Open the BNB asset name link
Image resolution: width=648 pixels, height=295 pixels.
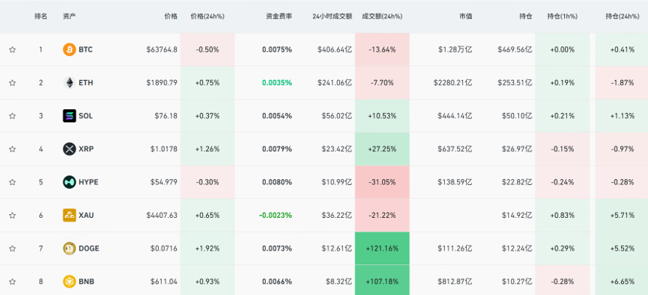tap(86, 282)
